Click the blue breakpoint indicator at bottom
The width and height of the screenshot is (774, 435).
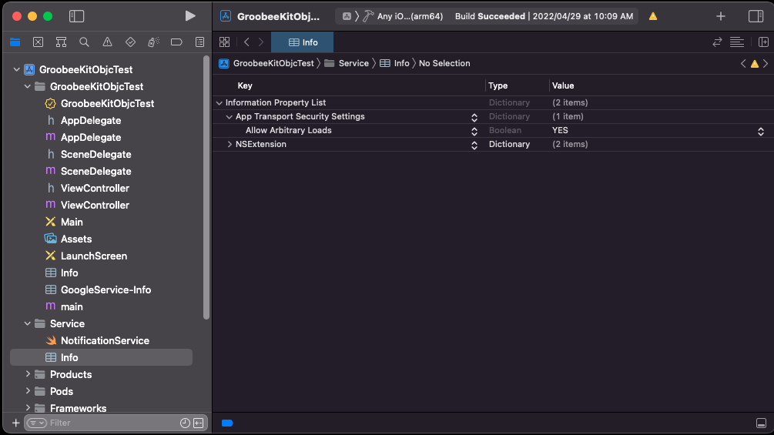point(227,423)
